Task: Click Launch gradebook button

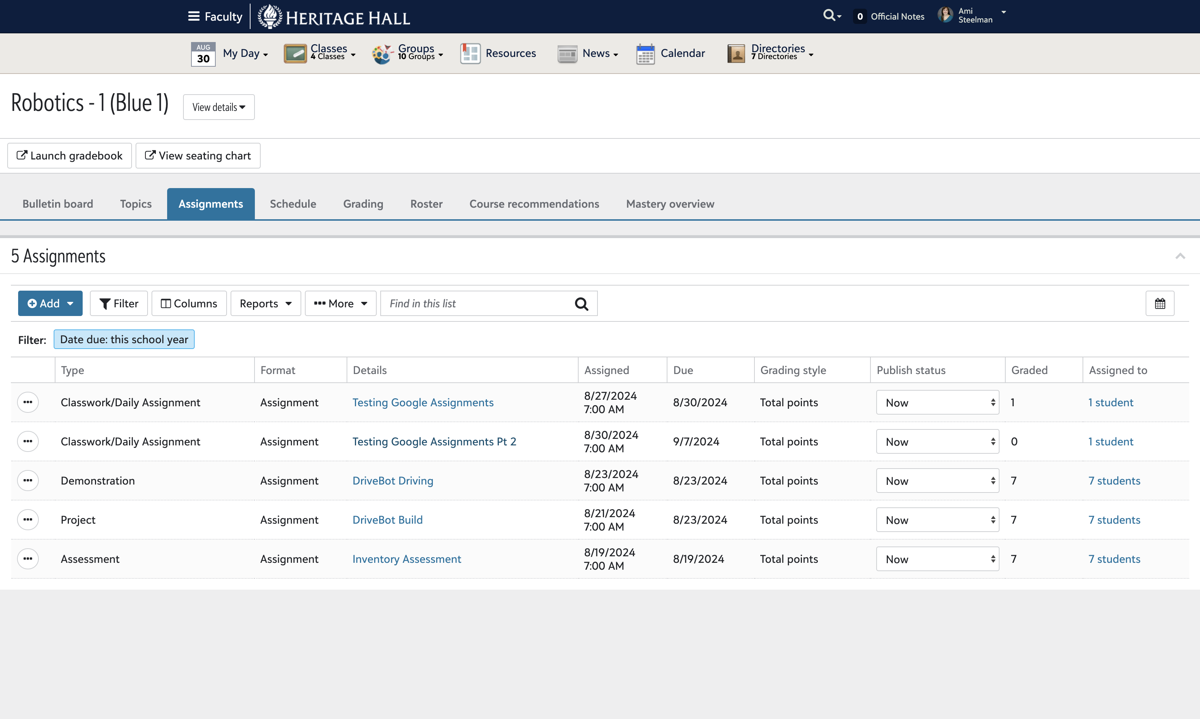Action: [x=69, y=155]
